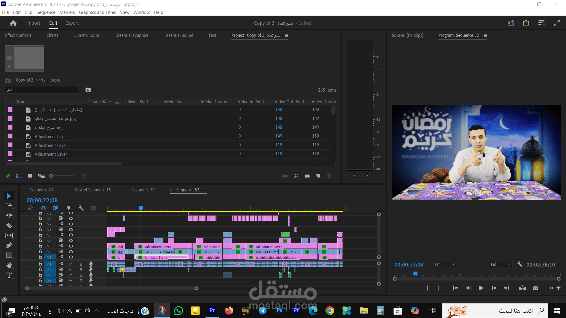Select the Razor tool
The image size is (566, 318).
[x=9, y=226]
